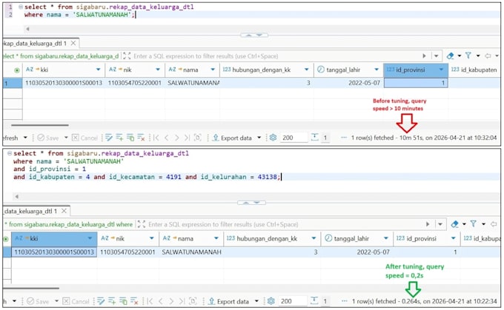Image resolution: width=504 pixels, height=310 pixels.
Task: Click the funnel filter icon in upper result panel
Action: click(468, 55)
